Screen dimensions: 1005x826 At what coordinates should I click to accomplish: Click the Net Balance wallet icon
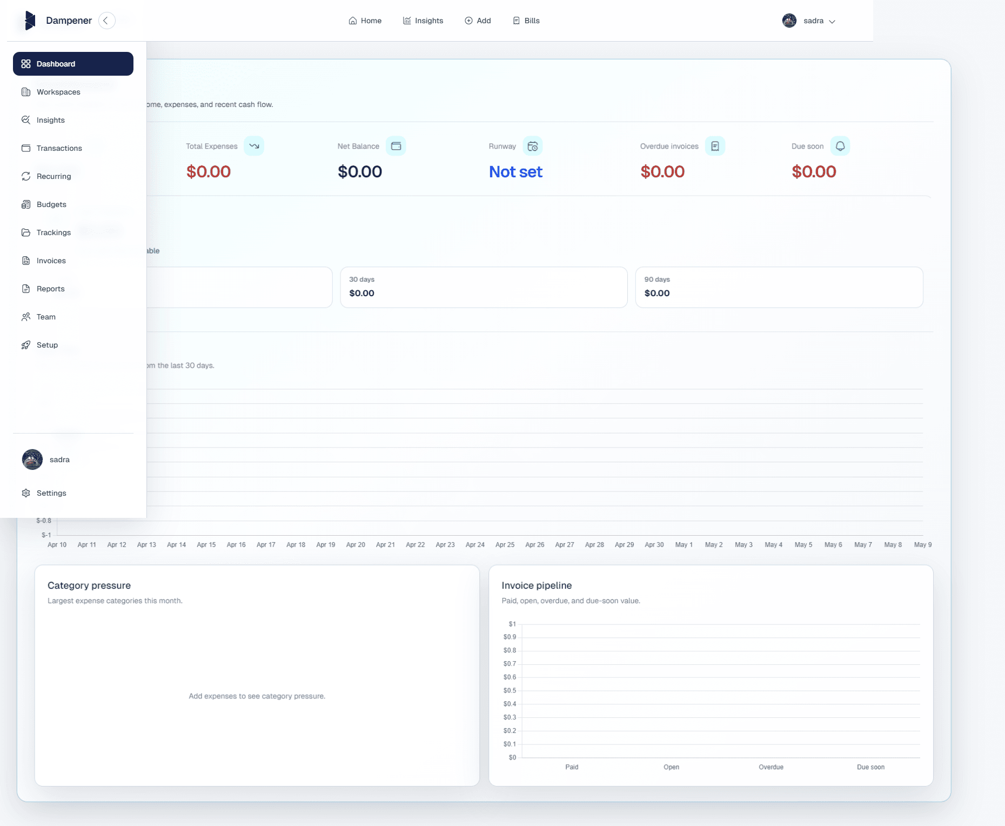tap(396, 146)
